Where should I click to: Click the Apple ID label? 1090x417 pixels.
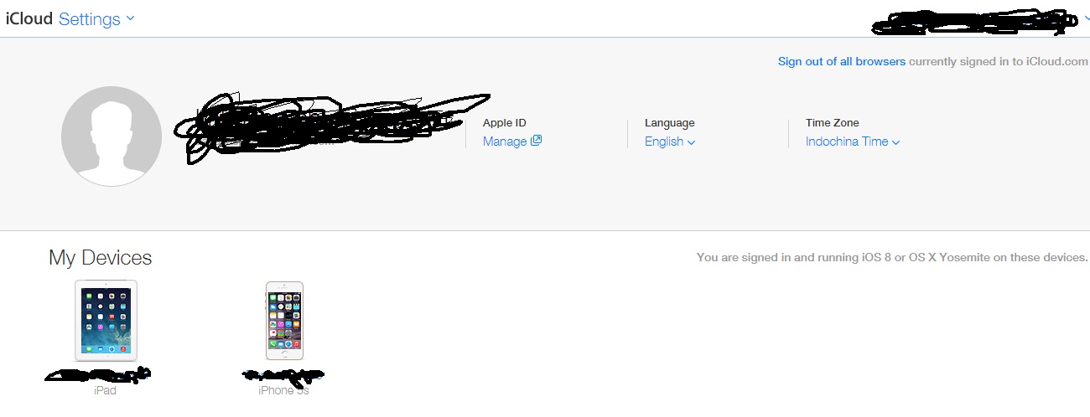505,123
